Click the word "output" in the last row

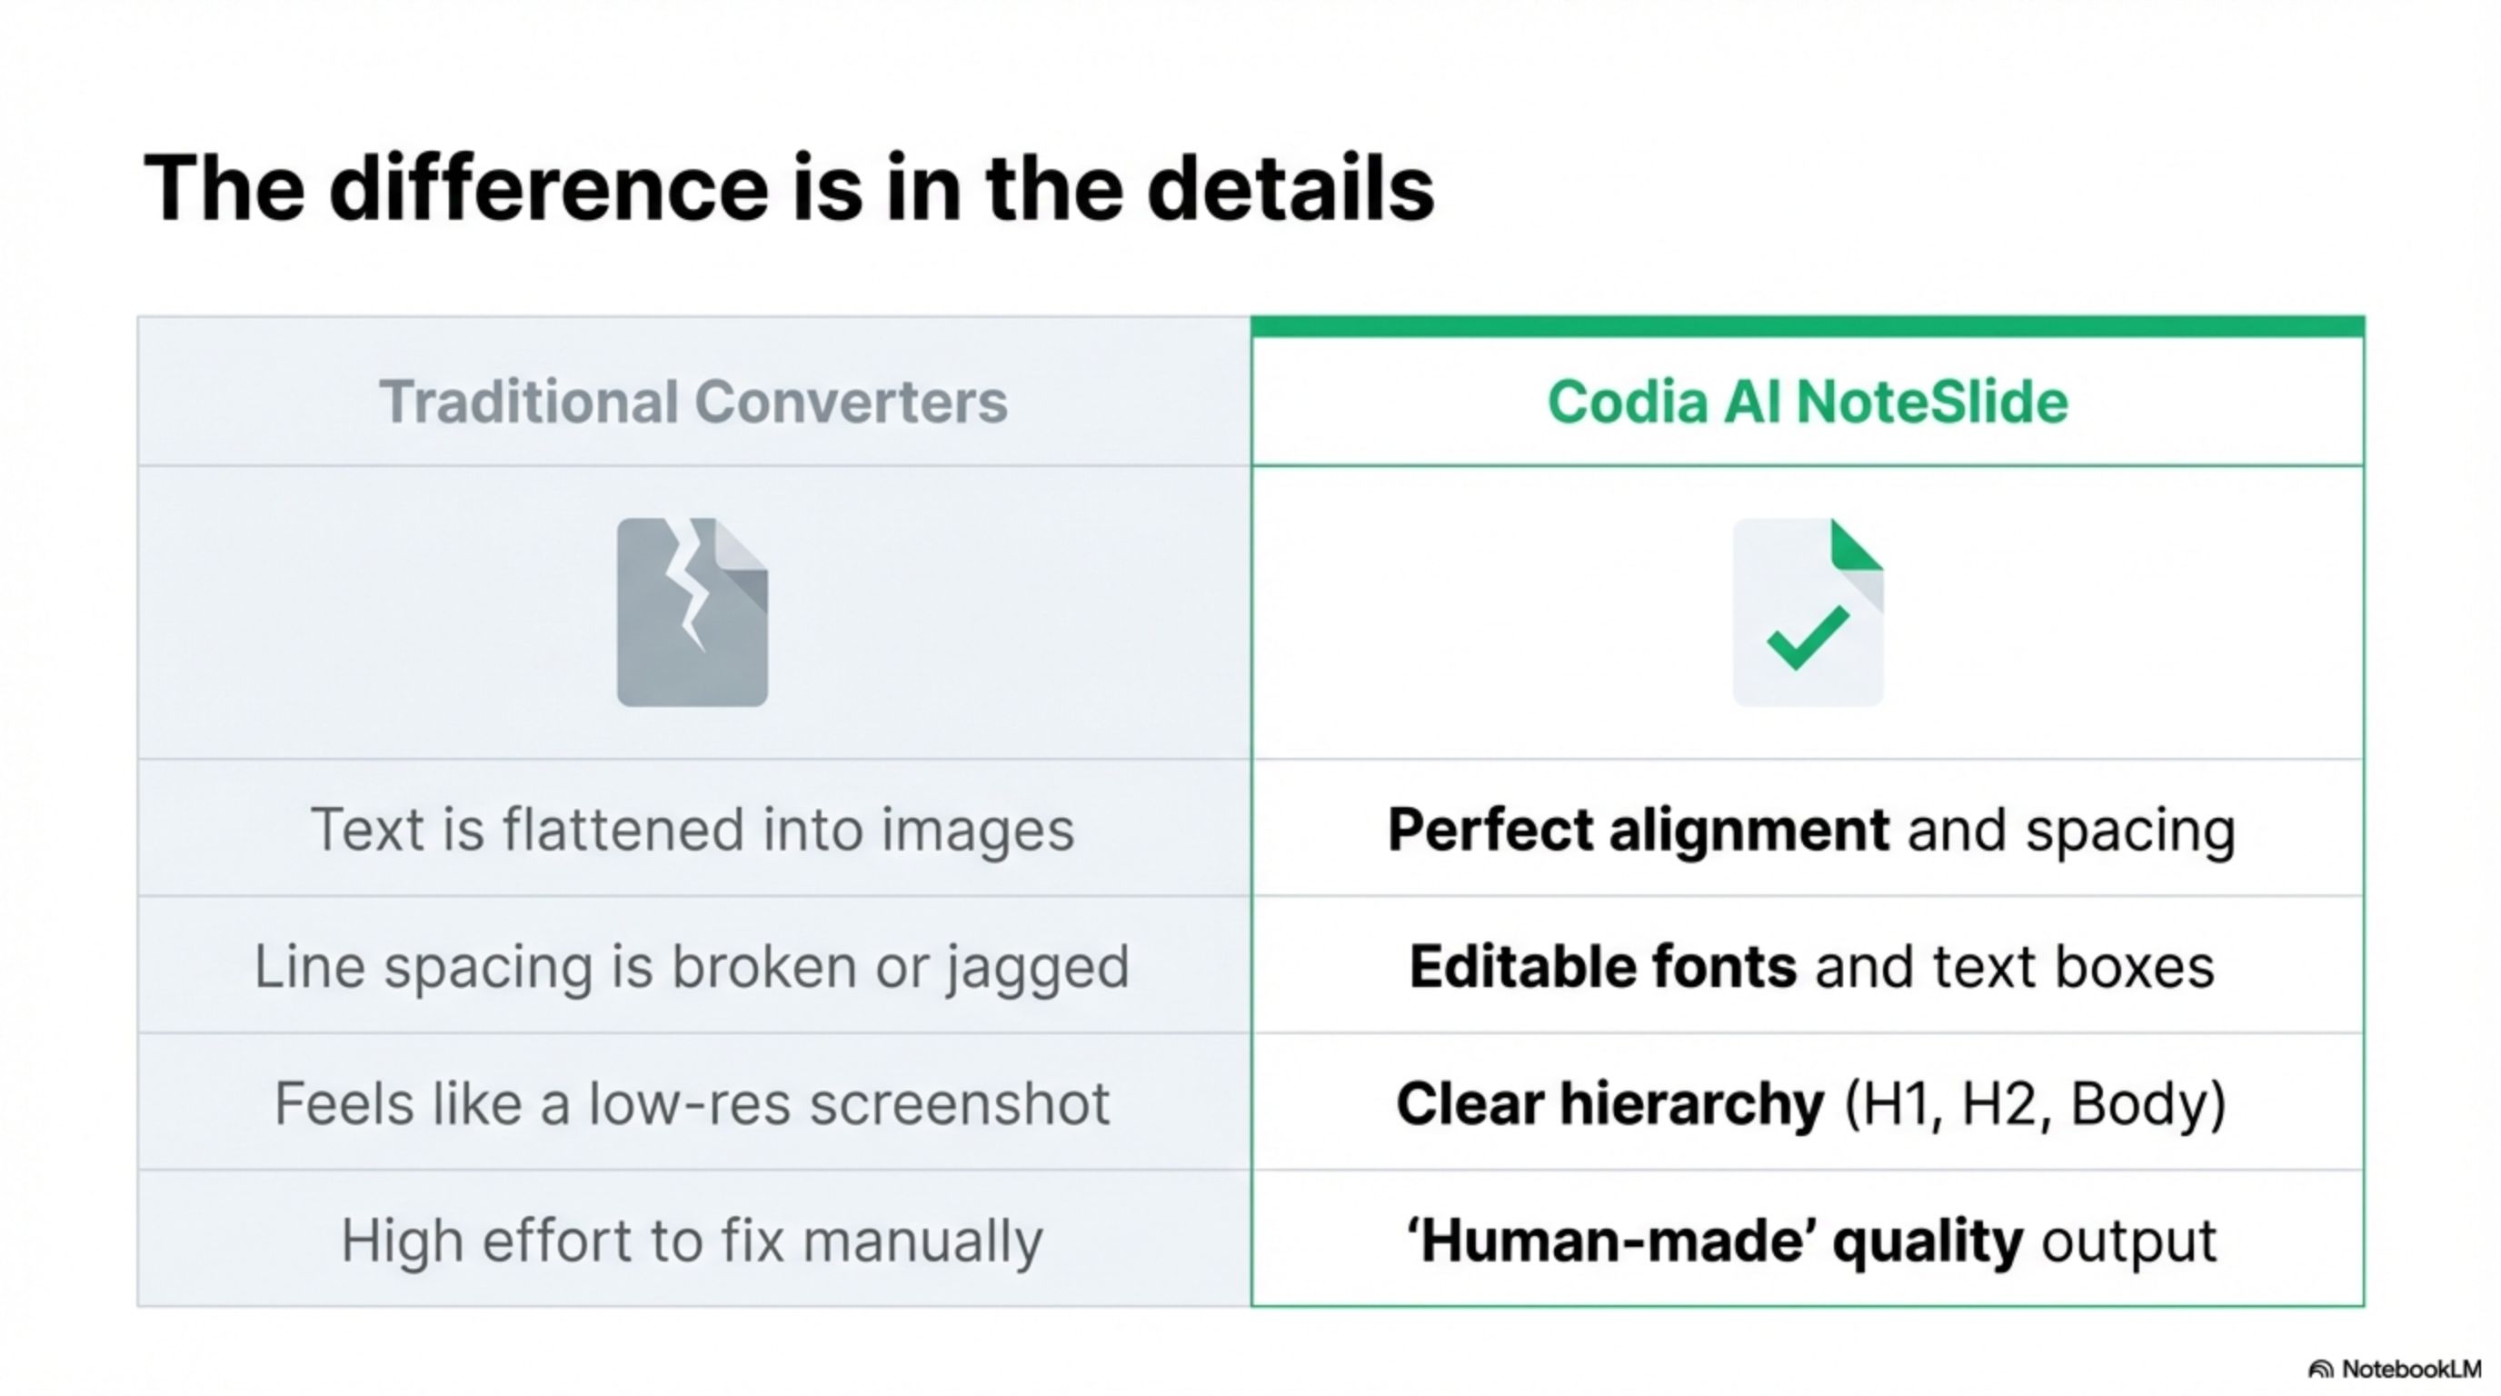(2129, 1241)
